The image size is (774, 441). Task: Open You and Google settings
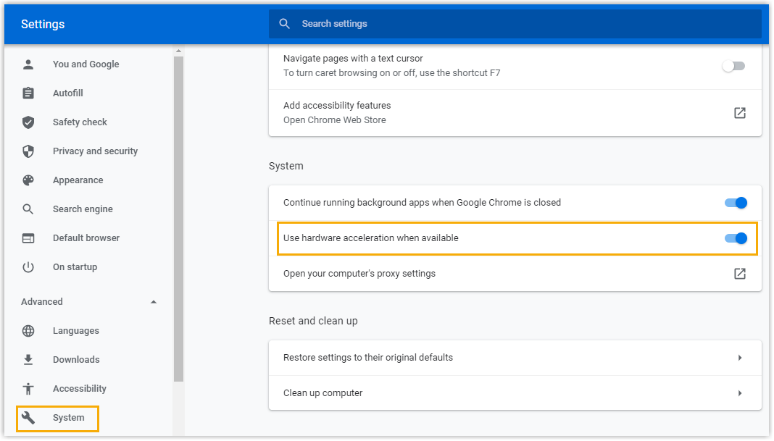tap(86, 64)
